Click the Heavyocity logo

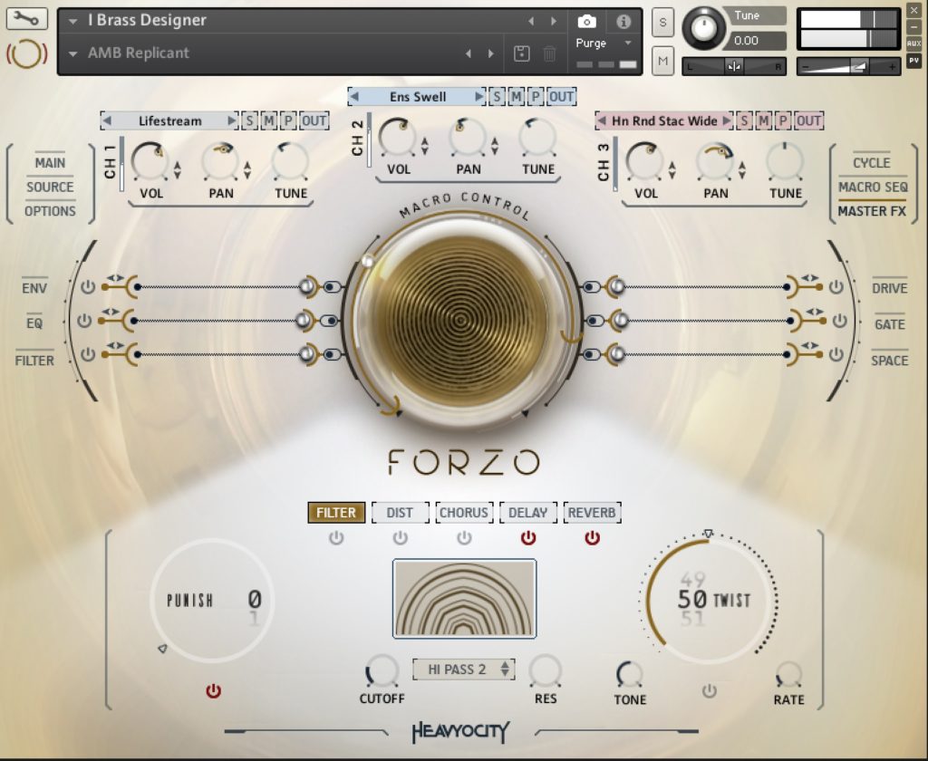[x=460, y=732]
